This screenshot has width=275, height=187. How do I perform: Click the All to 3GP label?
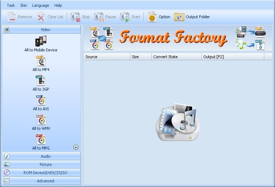coord(41,89)
